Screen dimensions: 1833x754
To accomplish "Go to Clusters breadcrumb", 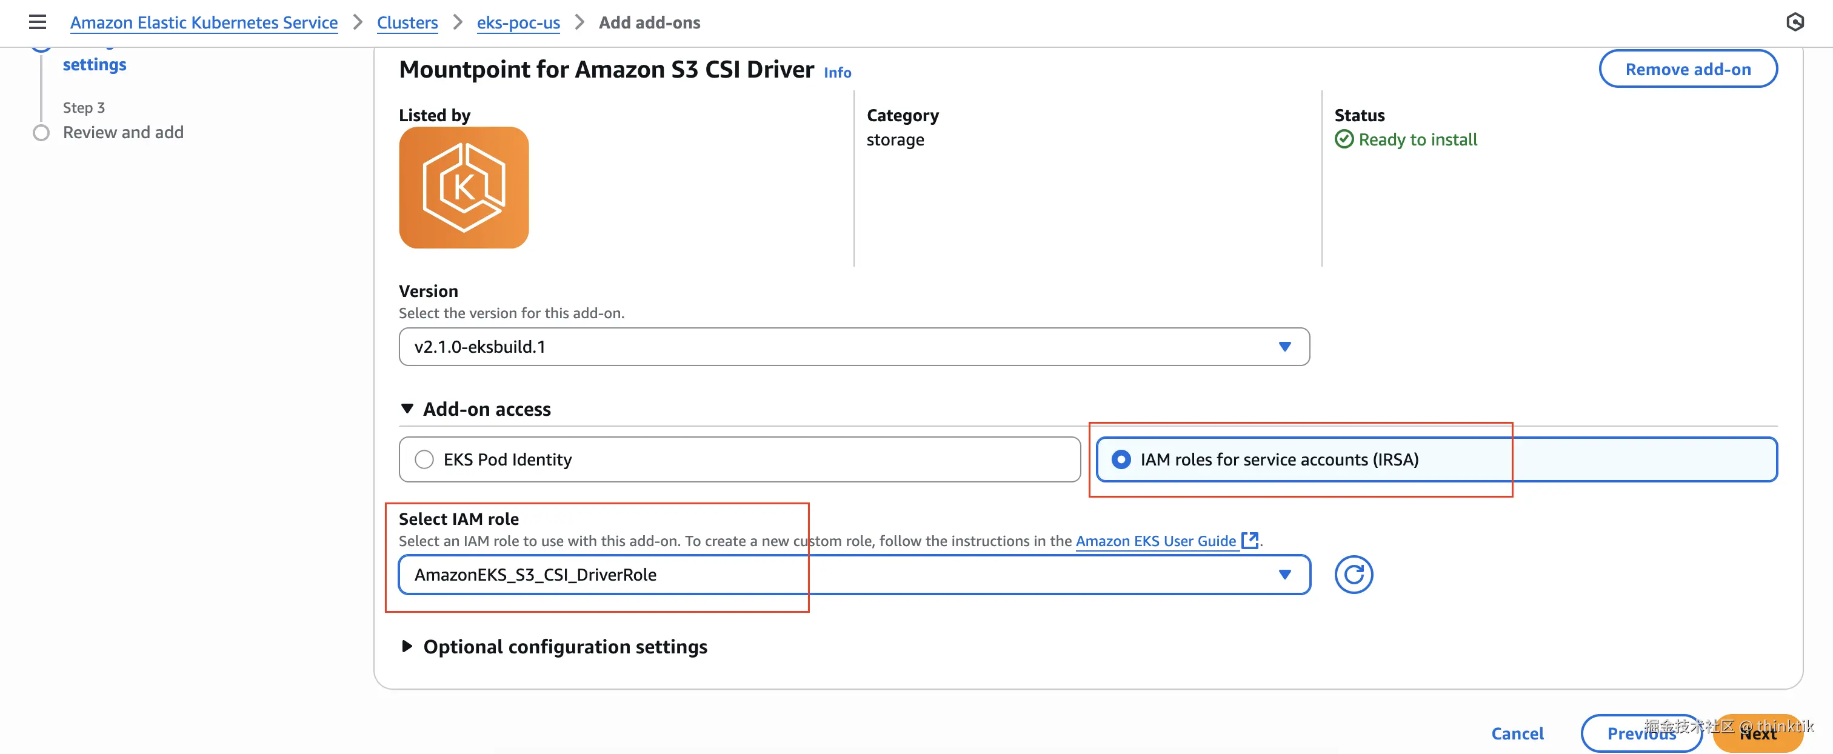I will click(407, 23).
